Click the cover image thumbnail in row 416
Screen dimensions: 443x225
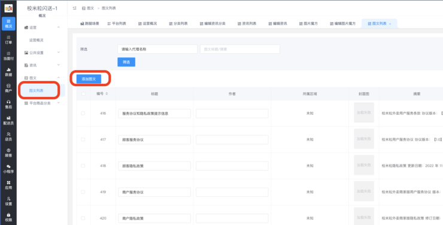[x=364, y=113]
